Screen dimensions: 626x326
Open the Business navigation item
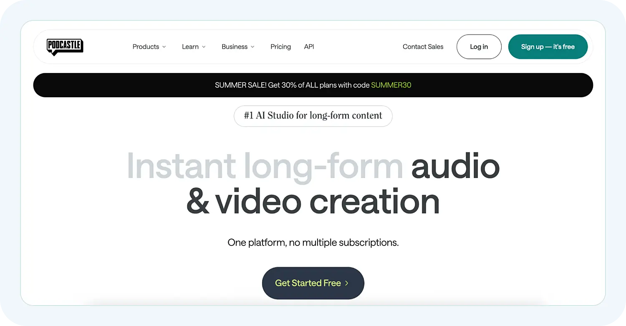(x=238, y=47)
